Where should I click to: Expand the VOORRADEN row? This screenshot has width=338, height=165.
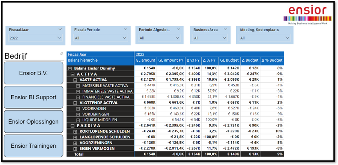(x=78, y=109)
